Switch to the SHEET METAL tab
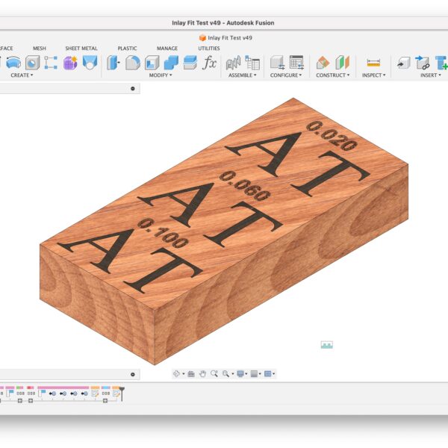Viewport: 448px width, 448px height. tap(81, 49)
